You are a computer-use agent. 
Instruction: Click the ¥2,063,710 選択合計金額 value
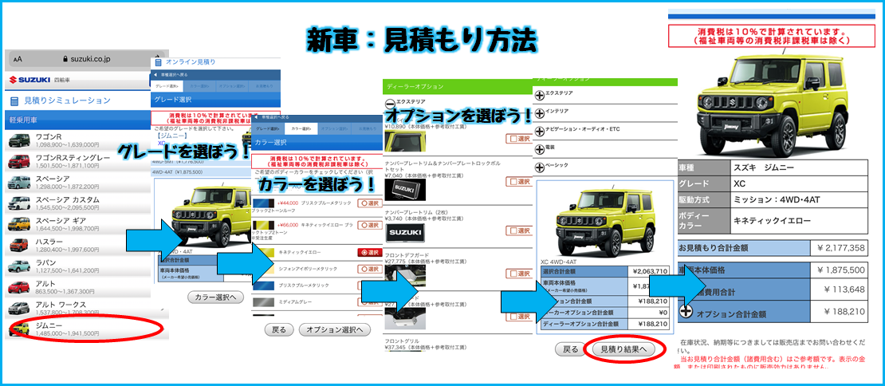(x=650, y=271)
